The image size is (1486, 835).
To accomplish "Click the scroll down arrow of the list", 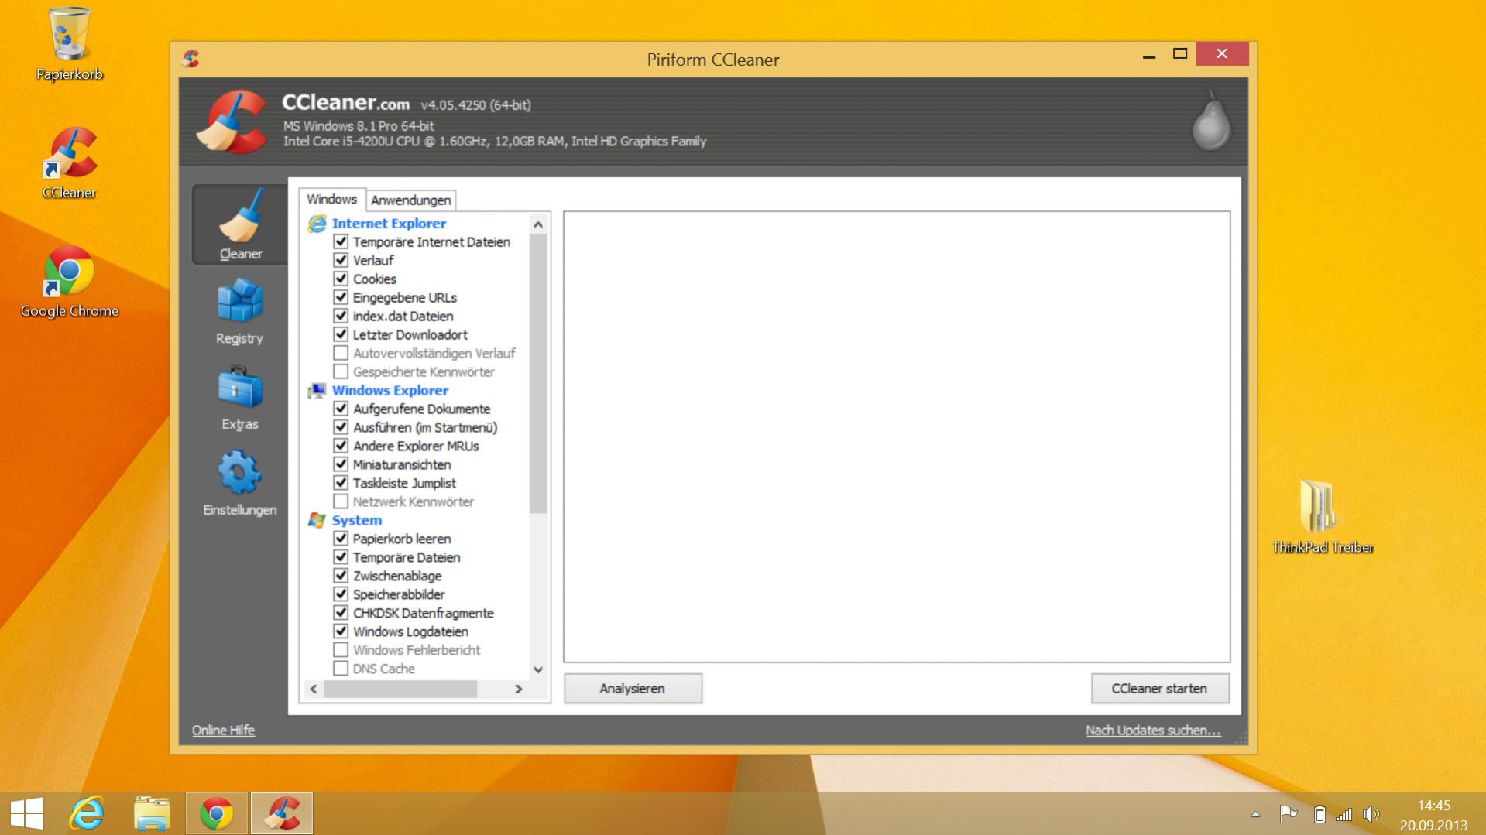I will point(538,669).
